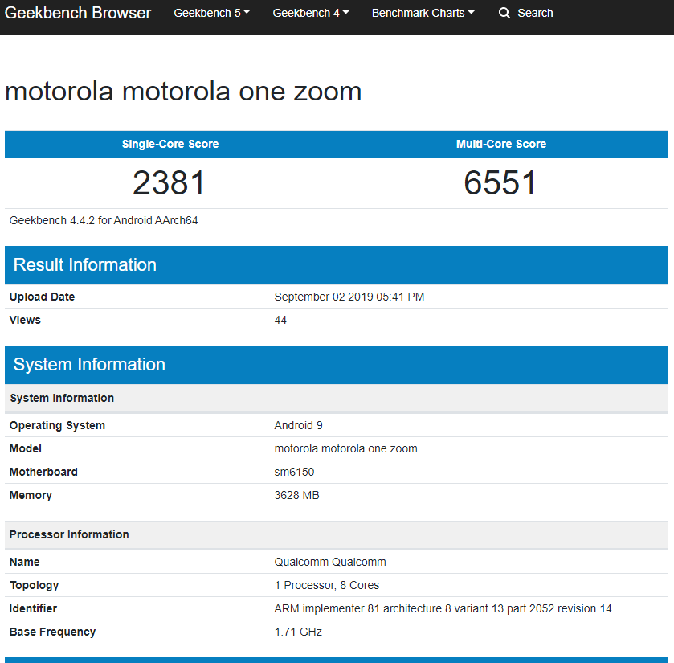Click the Result Information section header

point(336,265)
